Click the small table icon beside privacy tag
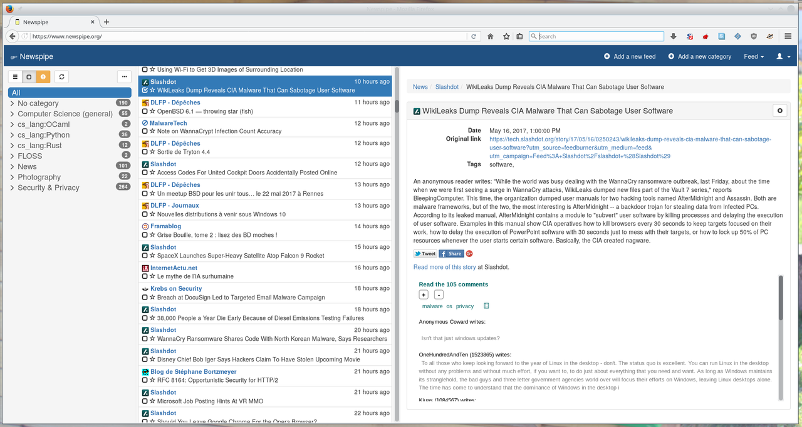 [486, 306]
